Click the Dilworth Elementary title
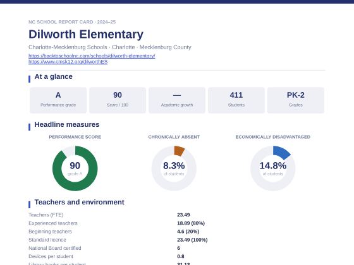 (86, 34)
